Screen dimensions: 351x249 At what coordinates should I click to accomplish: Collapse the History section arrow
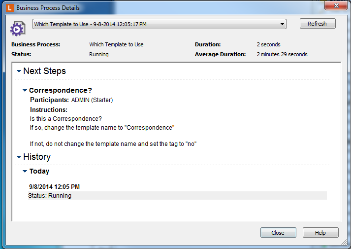19,157
